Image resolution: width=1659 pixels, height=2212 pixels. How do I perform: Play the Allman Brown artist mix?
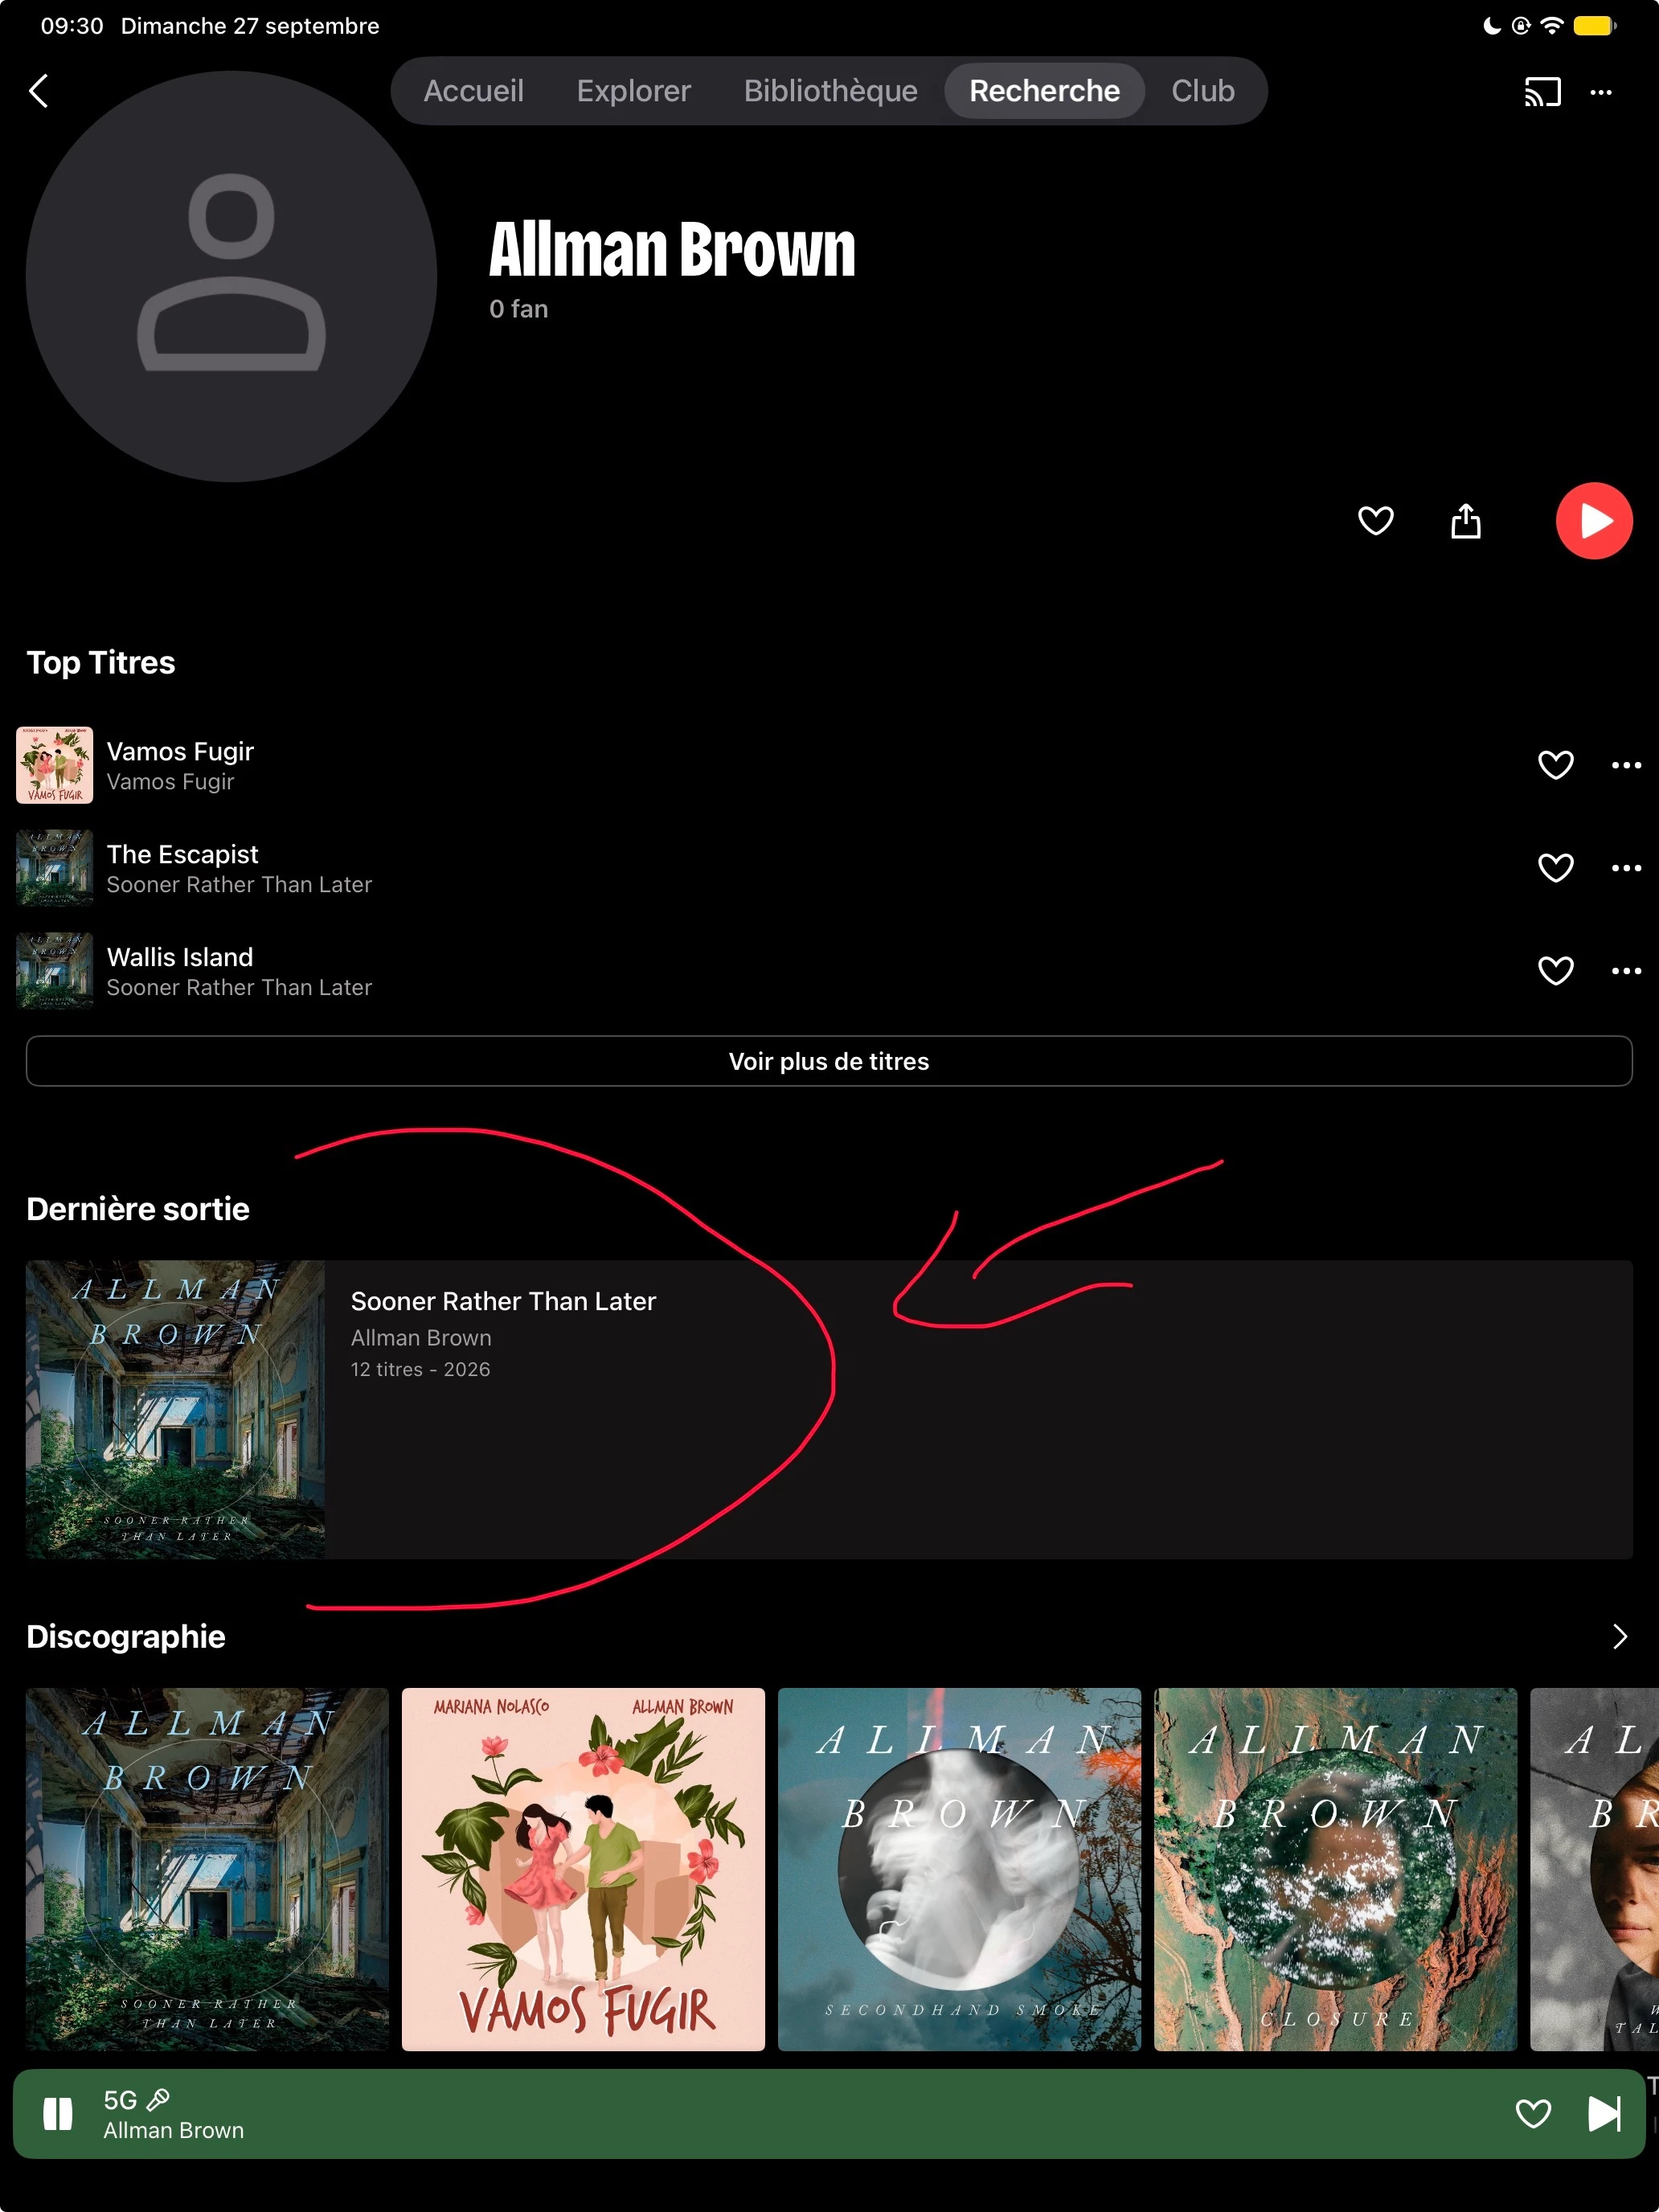pyautogui.click(x=1594, y=520)
